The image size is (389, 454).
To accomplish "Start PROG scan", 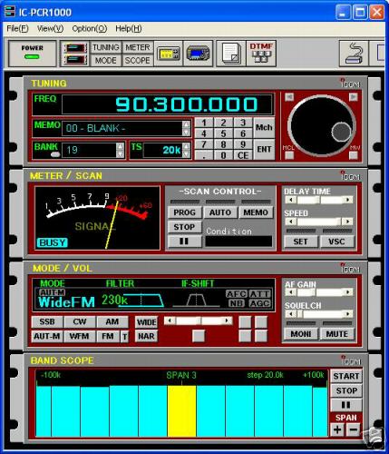I will 184,212.
